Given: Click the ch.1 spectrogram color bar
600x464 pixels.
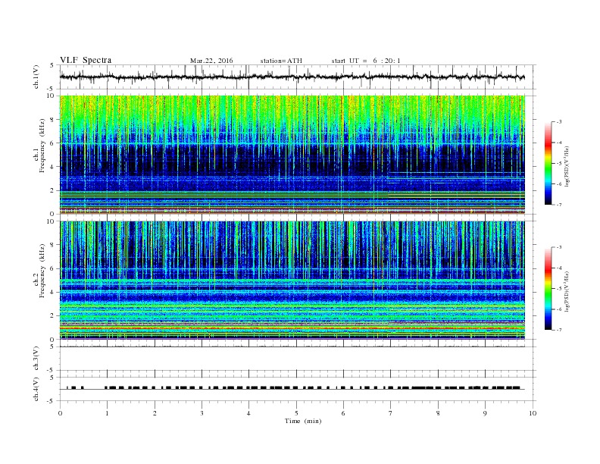Looking at the screenshot, I should 548,163.
